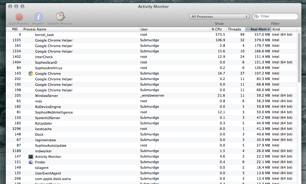Click PID 3296 cell

[17, 129]
